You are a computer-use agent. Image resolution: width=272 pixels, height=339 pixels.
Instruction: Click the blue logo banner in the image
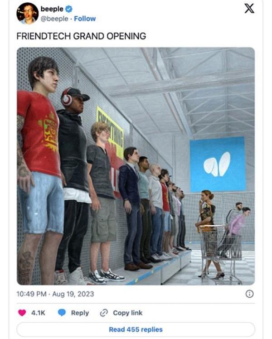[x=218, y=165]
